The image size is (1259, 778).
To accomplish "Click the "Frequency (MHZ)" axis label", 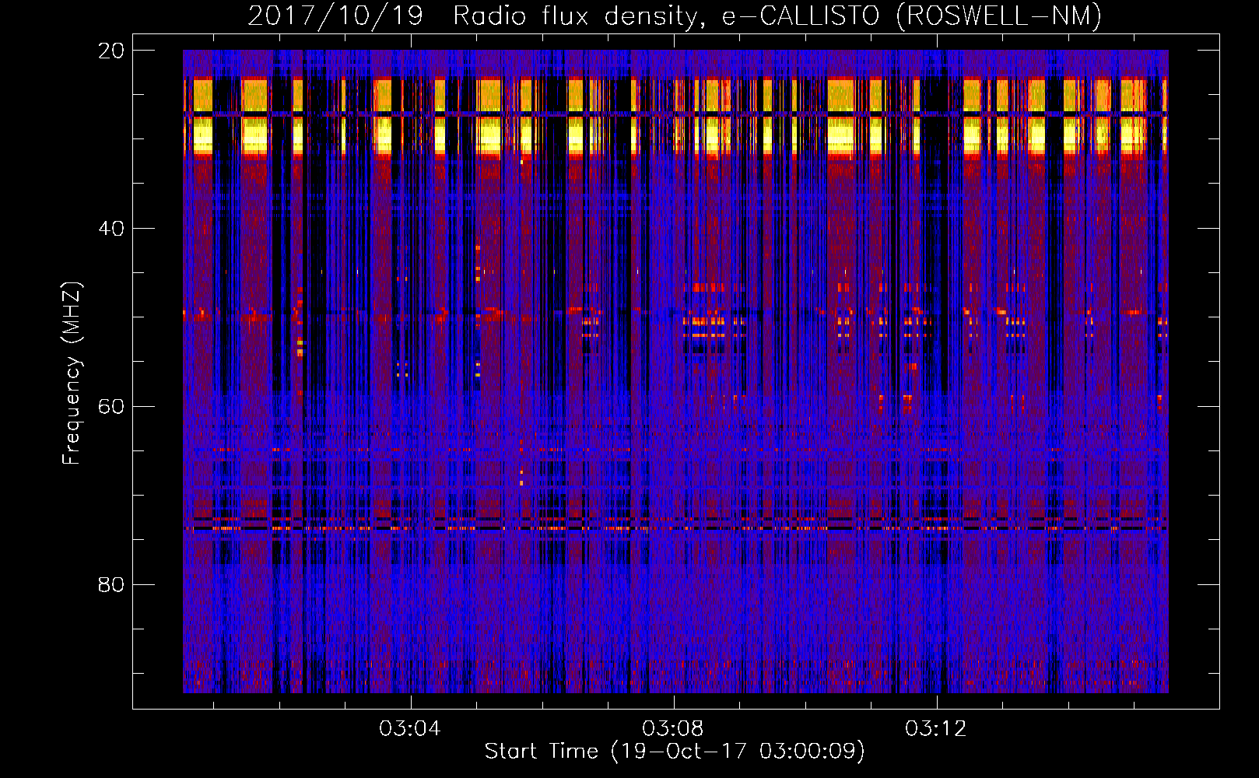I will click(72, 373).
